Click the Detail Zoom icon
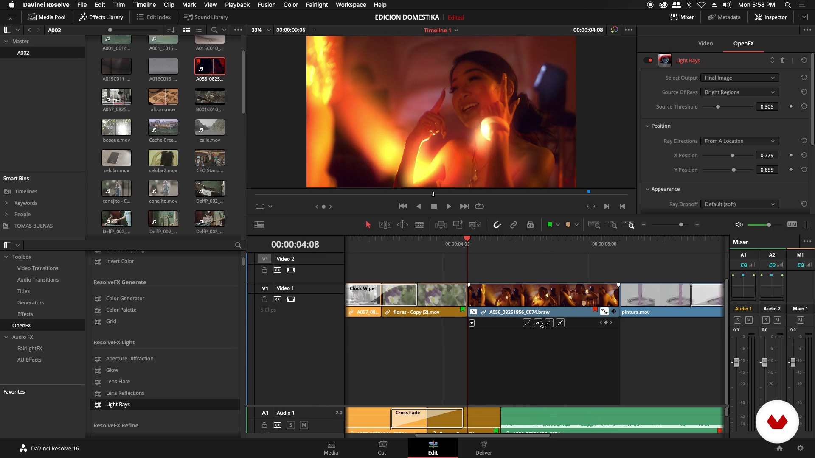 pos(611,225)
